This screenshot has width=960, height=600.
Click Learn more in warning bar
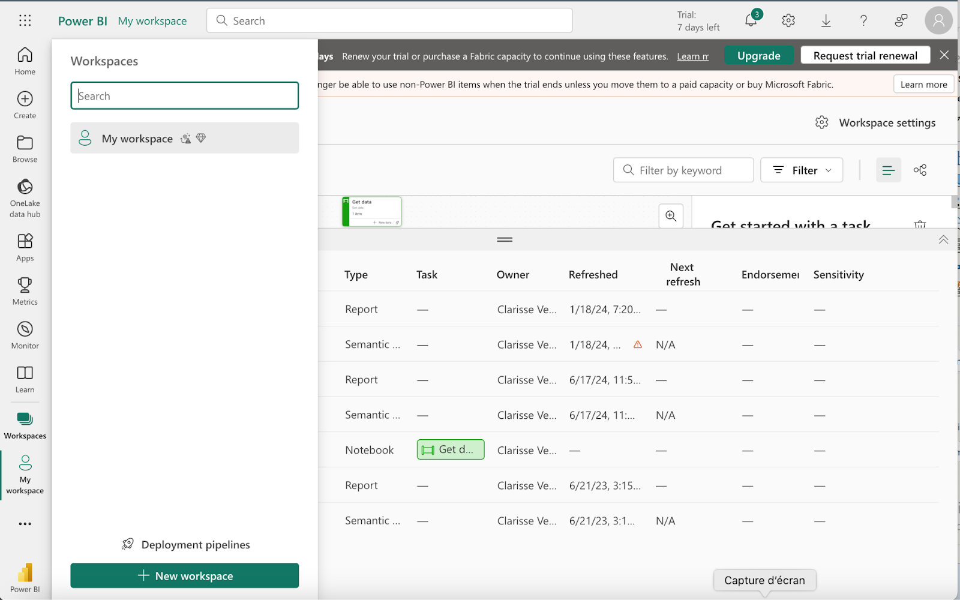(x=923, y=85)
